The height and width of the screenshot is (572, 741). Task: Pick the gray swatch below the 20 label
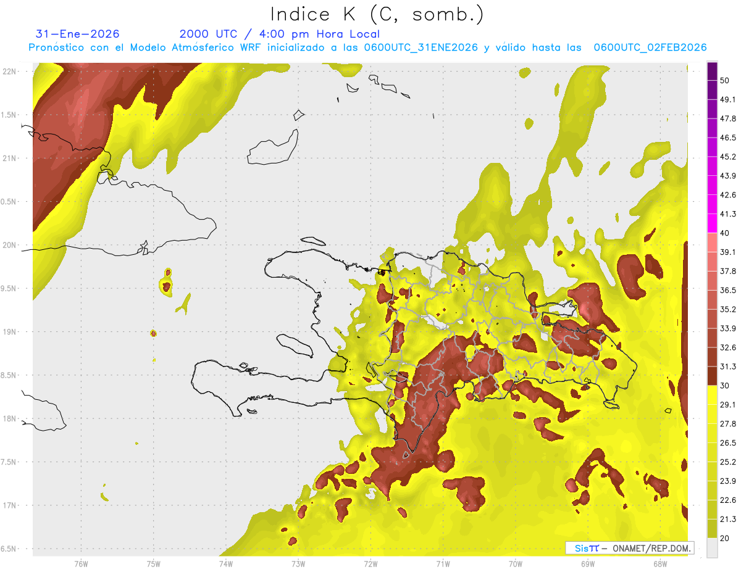712,547
